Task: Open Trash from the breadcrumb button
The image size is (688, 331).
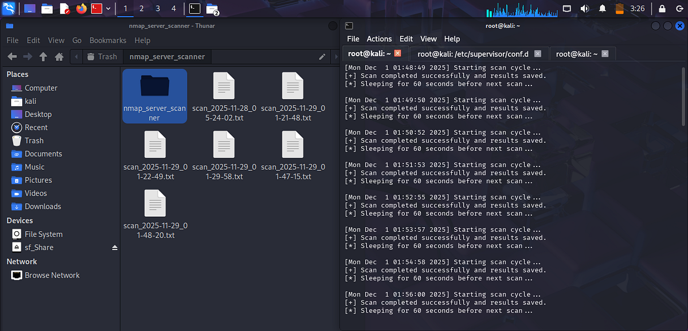Action: pos(103,57)
